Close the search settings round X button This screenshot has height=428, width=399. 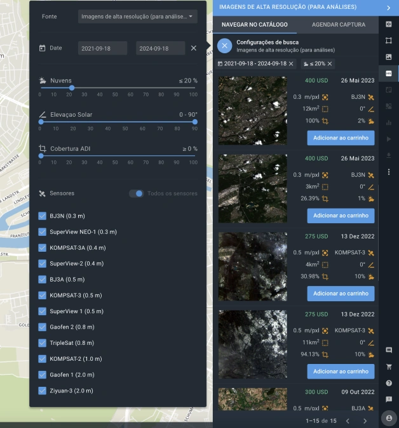(x=224, y=46)
